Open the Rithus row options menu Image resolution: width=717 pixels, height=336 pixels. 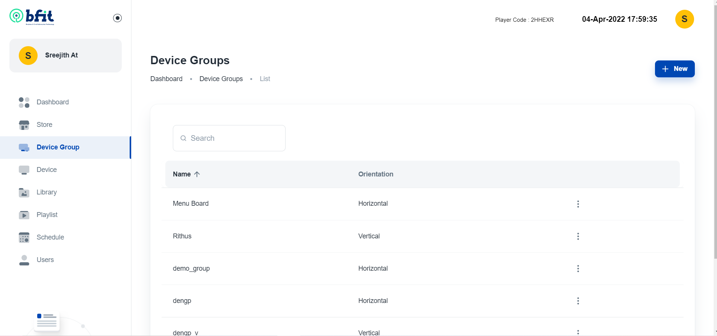(578, 236)
